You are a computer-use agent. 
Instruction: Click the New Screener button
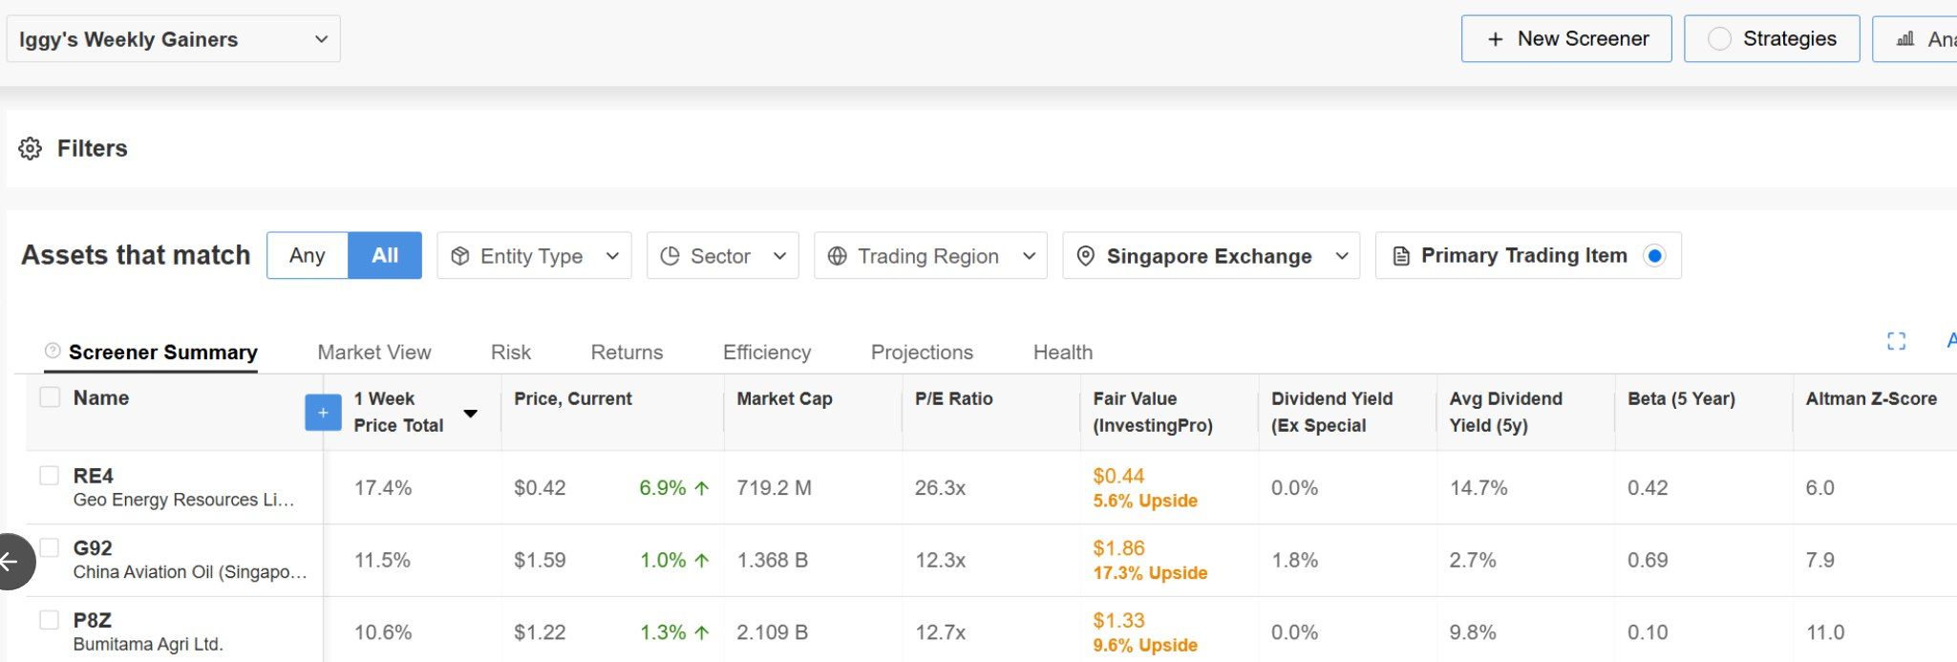[x=1565, y=39]
